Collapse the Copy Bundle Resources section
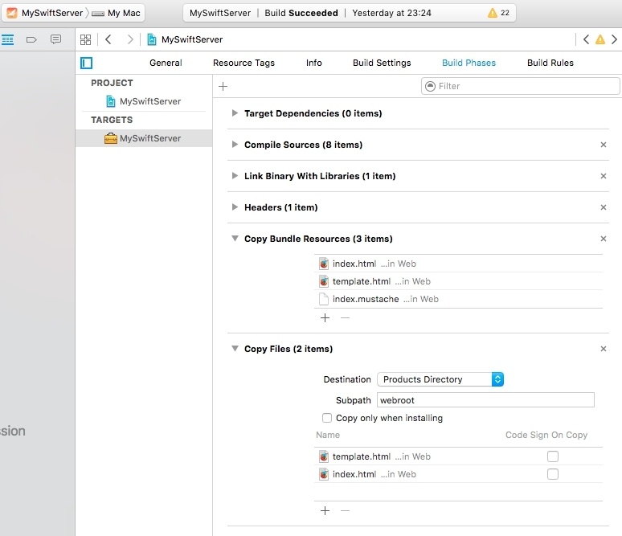 point(235,239)
